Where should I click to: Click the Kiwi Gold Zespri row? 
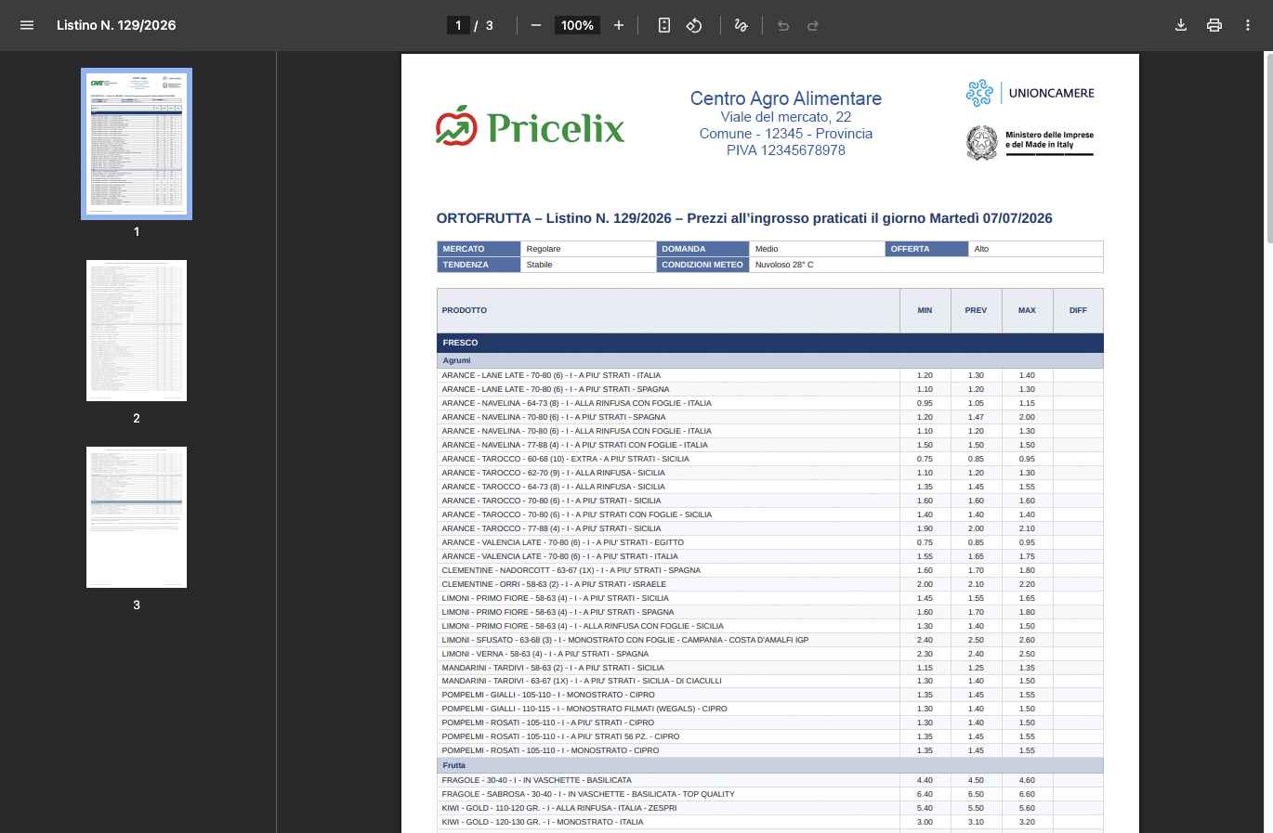tap(770, 808)
